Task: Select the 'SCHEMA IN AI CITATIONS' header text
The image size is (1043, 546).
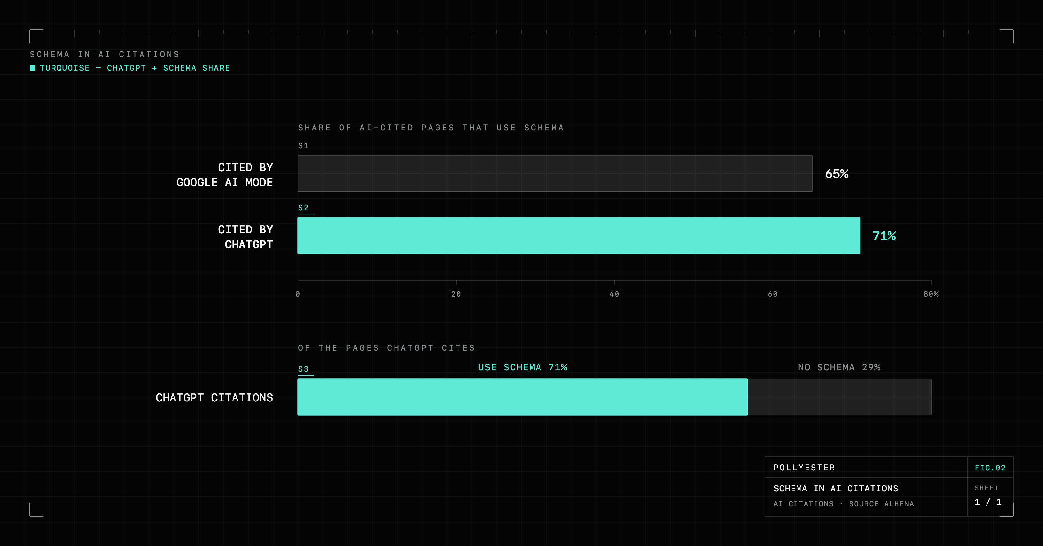Action: 105,54
